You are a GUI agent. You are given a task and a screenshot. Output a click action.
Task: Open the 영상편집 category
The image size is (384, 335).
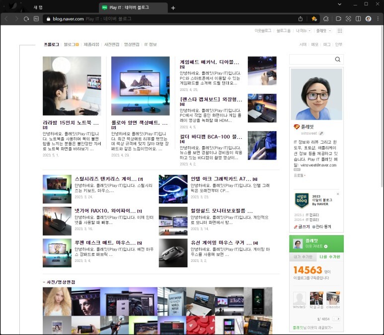pyautogui.click(x=132, y=44)
